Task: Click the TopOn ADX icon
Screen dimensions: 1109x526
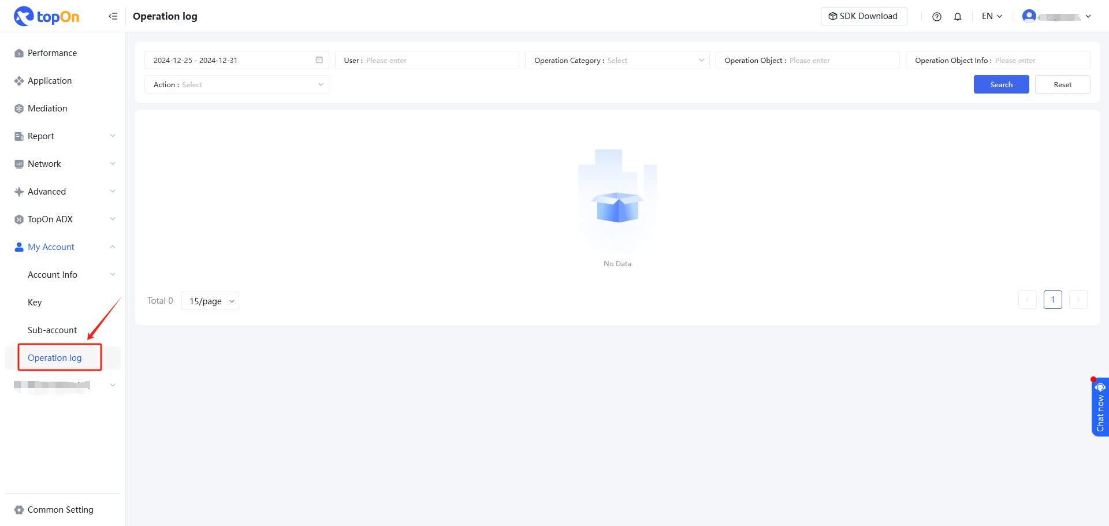Action: click(x=18, y=219)
